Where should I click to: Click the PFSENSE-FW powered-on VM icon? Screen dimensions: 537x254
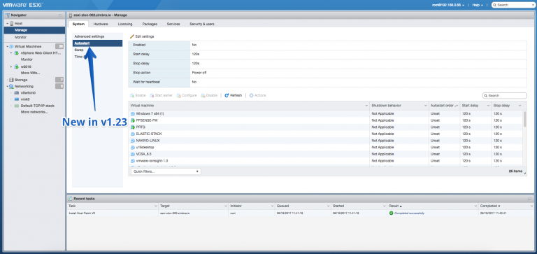[x=134, y=120]
